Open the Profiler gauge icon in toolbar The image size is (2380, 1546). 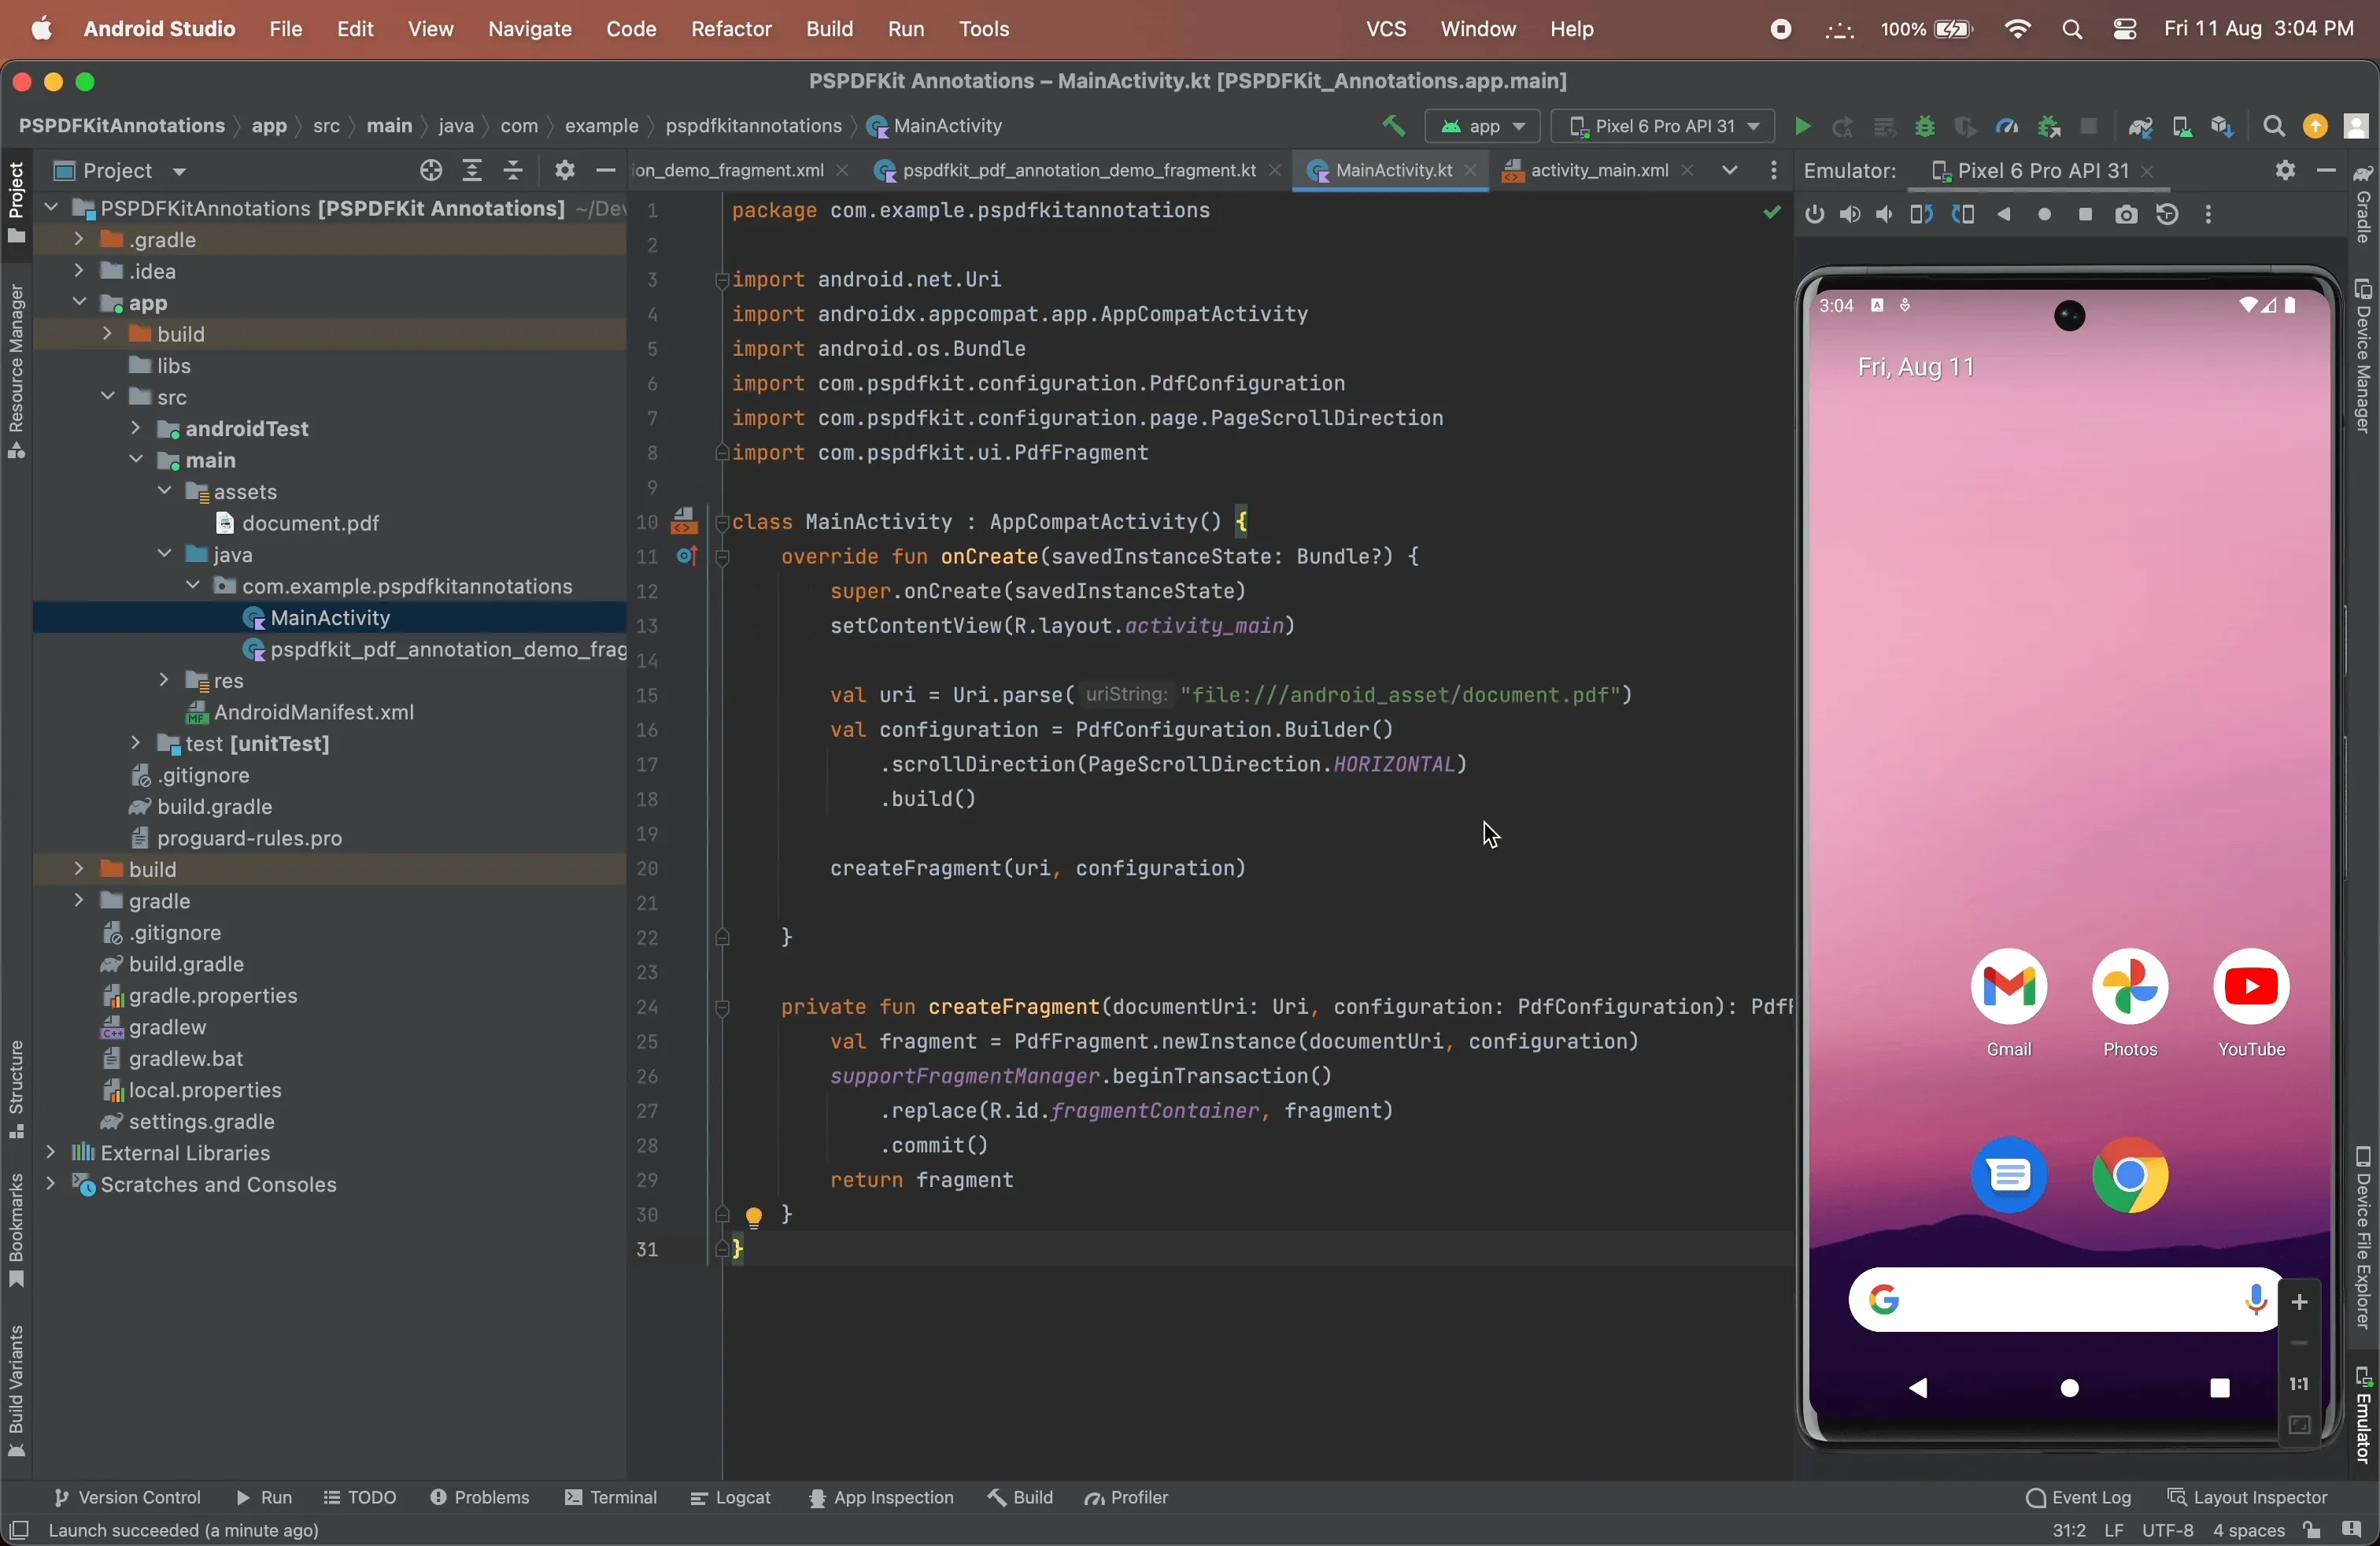pyautogui.click(x=2007, y=126)
